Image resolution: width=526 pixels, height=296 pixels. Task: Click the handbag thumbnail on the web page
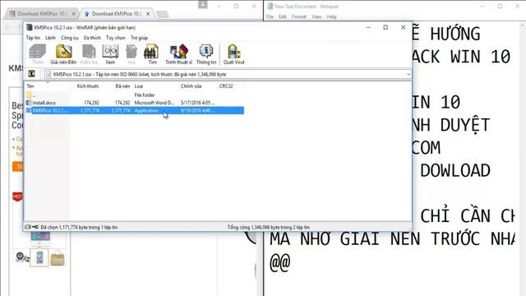tap(58, 257)
